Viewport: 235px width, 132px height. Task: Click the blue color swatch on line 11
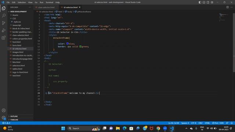[x=68, y=44]
